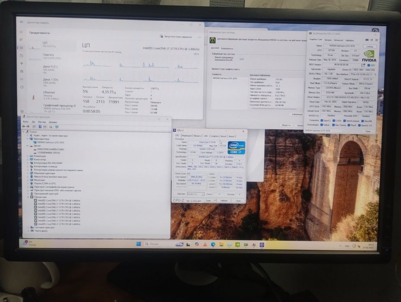Open the Довідка menu in Device Manager
Viewport: 401px width, 302px height.
[x=53, y=122]
